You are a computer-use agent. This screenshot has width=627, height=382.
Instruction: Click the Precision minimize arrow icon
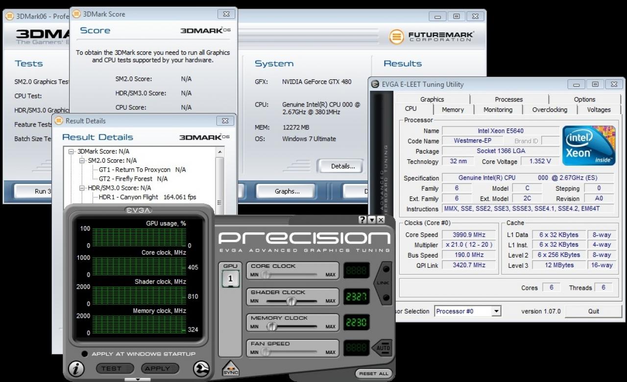pos(372,220)
